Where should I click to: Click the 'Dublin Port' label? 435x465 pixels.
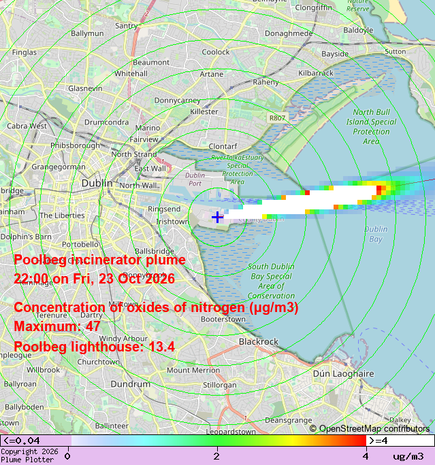pyautogui.click(x=195, y=179)
